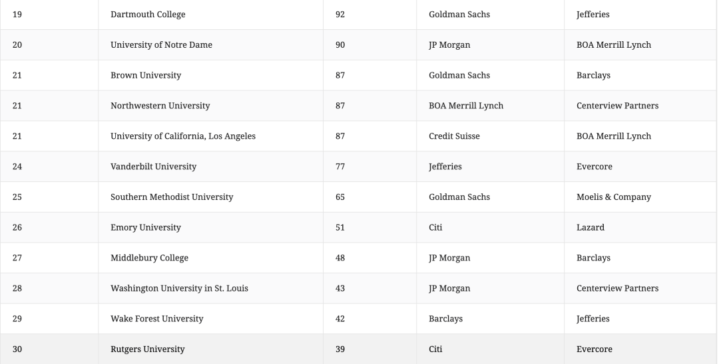719x364 pixels.
Task: Select University of California, Los Angeles
Action: click(183, 136)
